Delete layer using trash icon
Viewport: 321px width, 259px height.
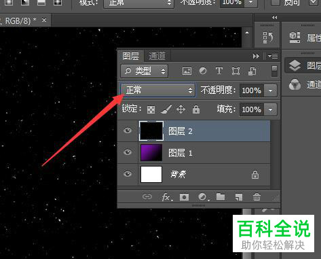(257, 196)
